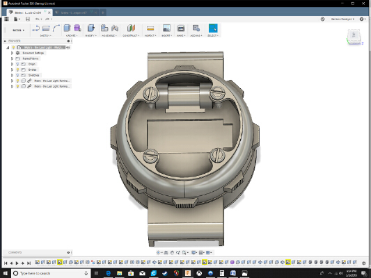This screenshot has width=371, height=278.
Task: Open the job status clock icon
Action: point(322,19)
